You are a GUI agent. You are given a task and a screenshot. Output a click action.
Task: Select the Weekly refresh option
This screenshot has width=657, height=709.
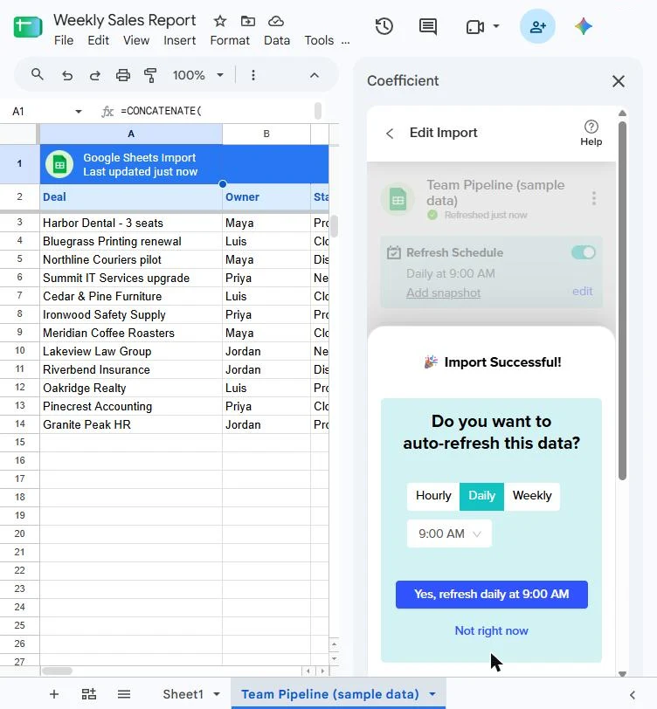tap(532, 496)
